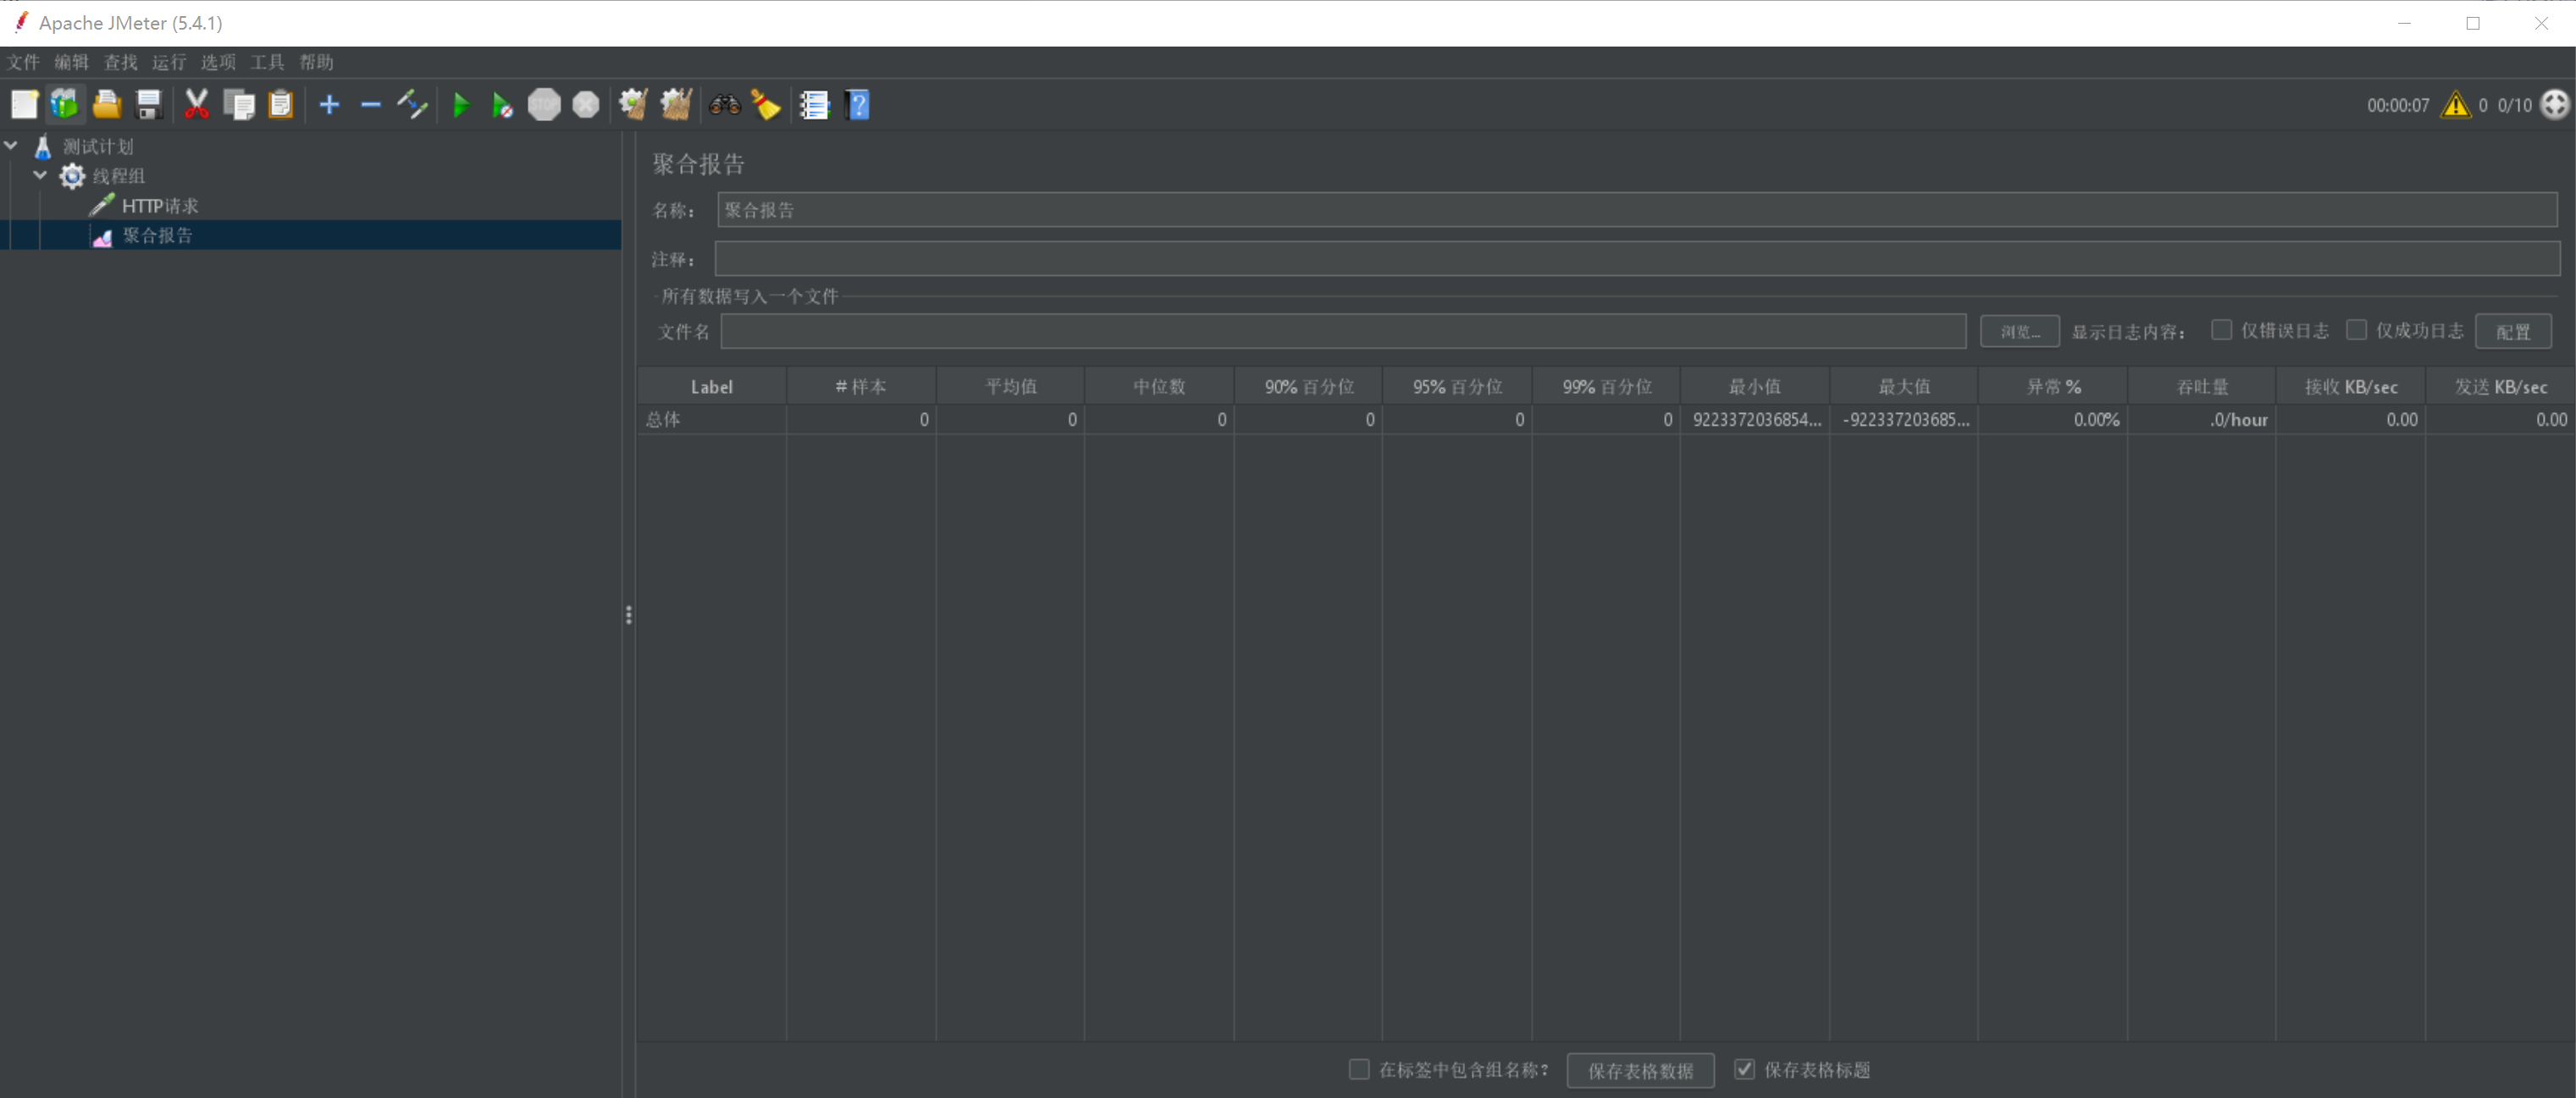Check 在标签中包含组名称 checkbox
2576x1098 pixels.
click(1359, 1069)
